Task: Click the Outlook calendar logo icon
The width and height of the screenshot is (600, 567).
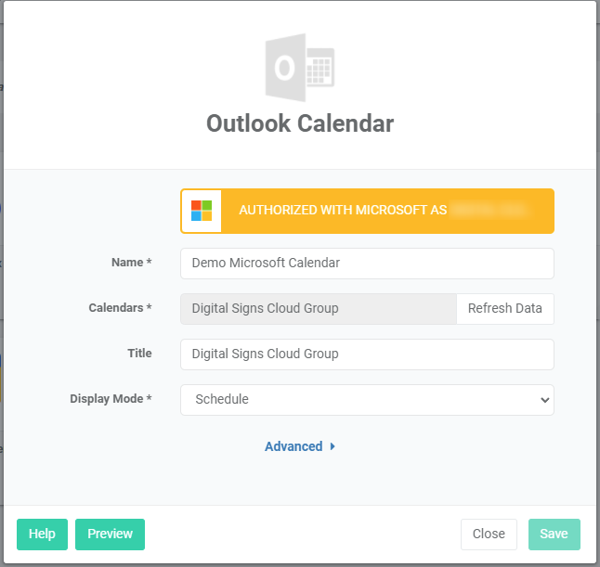Action: [299, 68]
